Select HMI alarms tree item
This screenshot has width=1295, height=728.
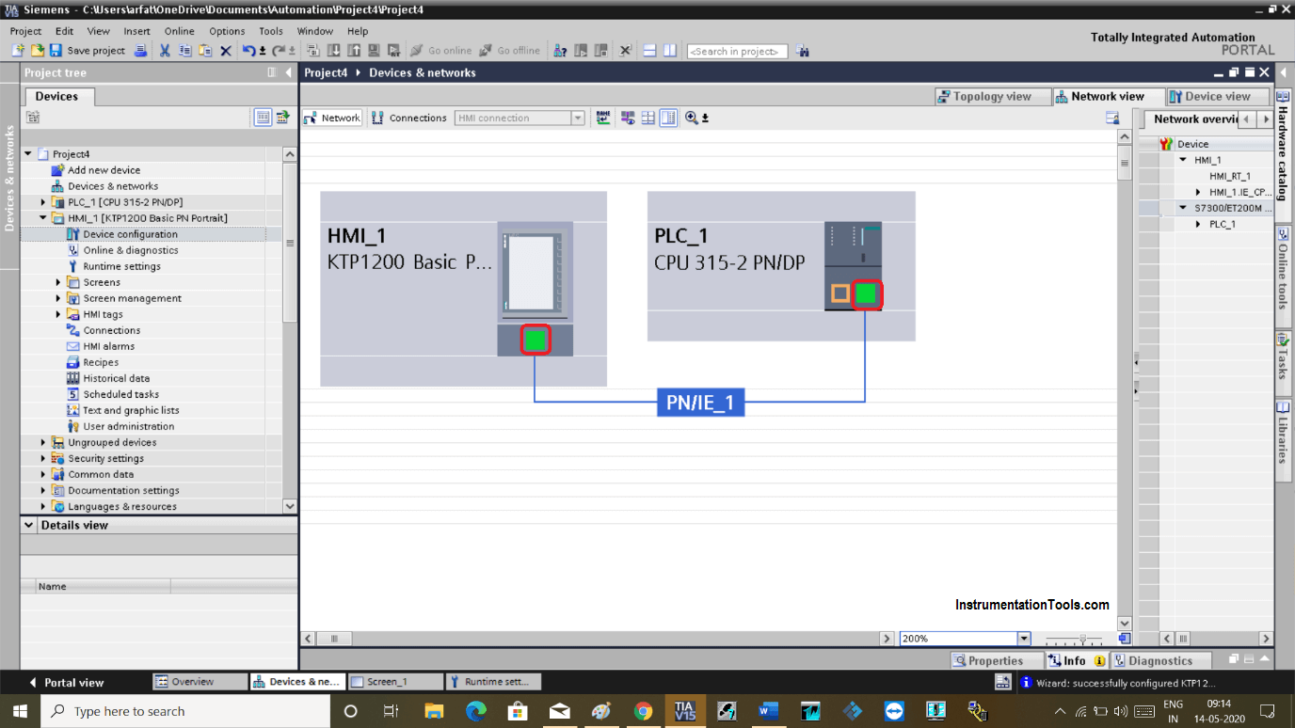pos(108,346)
